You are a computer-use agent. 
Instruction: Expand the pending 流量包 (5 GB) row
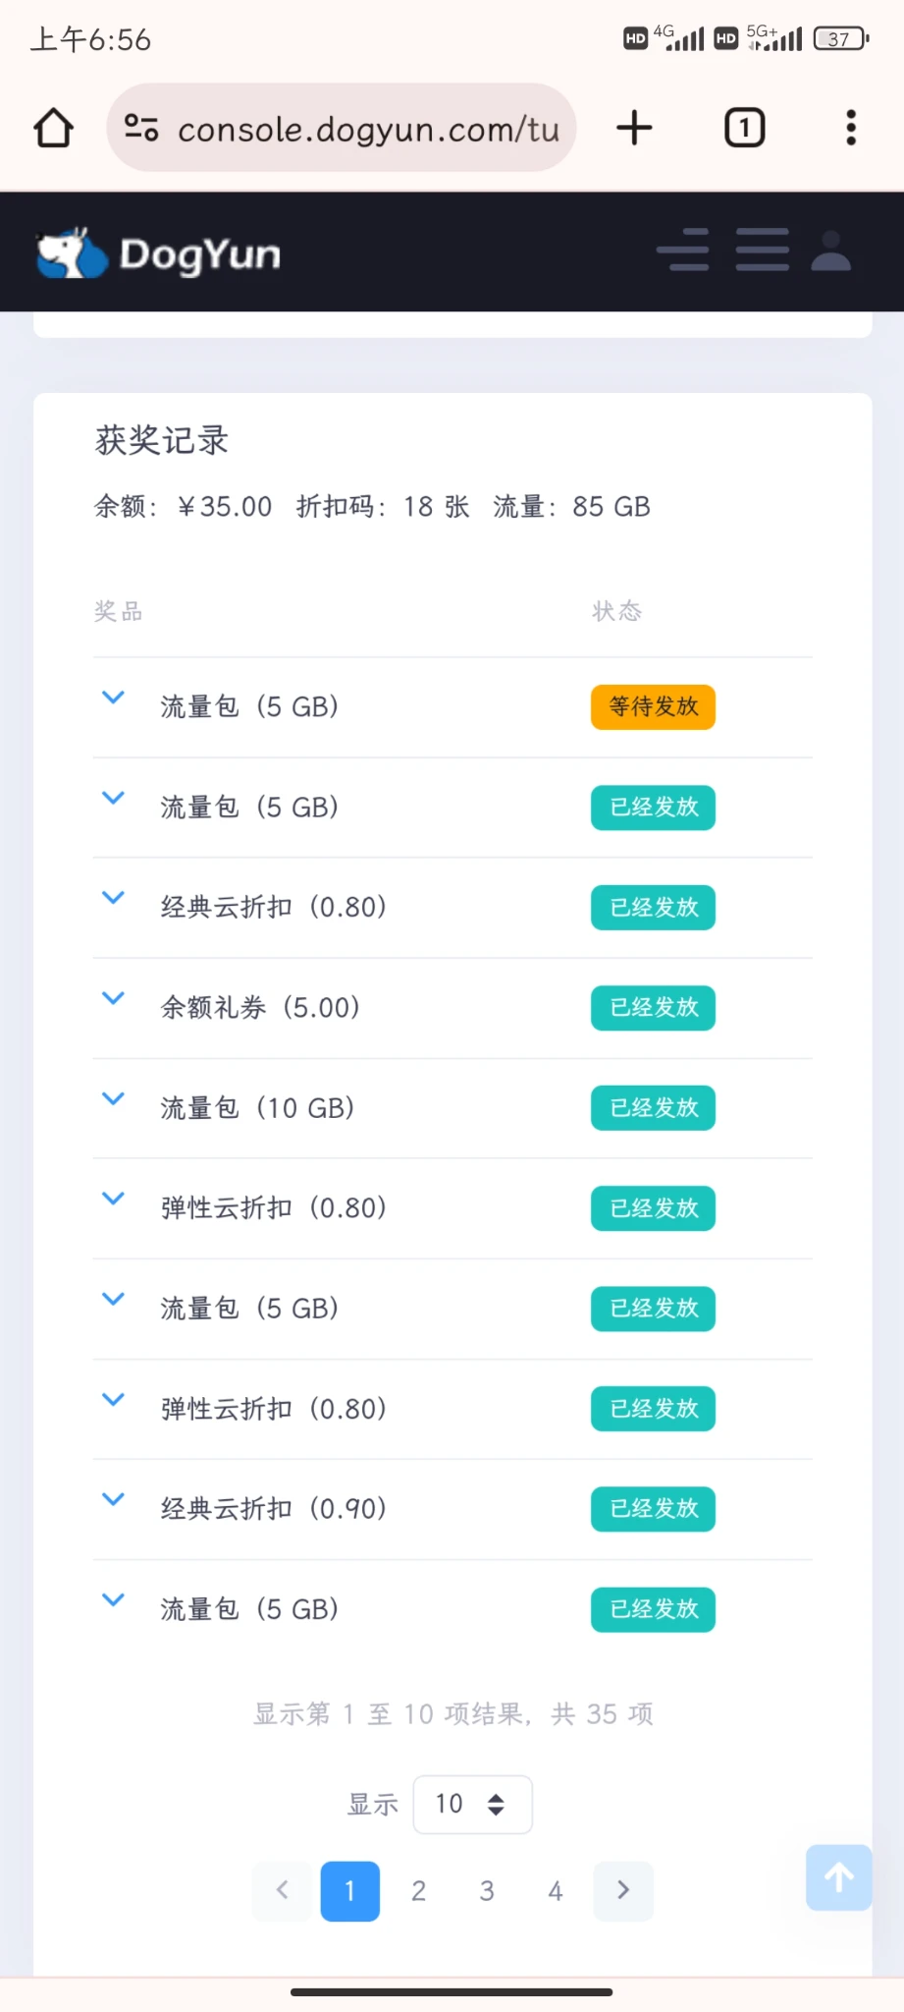click(114, 698)
